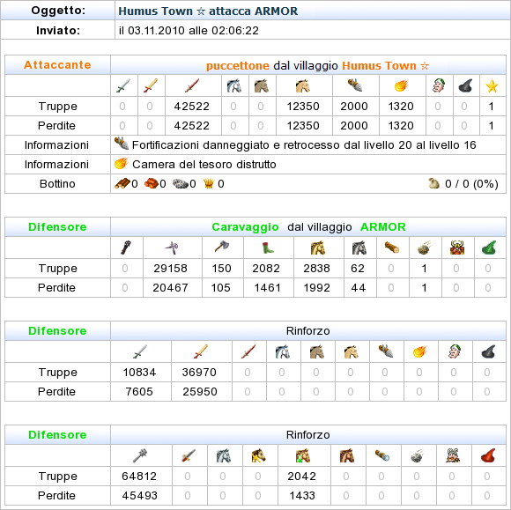511x510 pixels.
Task: Click the Legionnaire sword icon in Attaccante table
Action: coord(123,85)
